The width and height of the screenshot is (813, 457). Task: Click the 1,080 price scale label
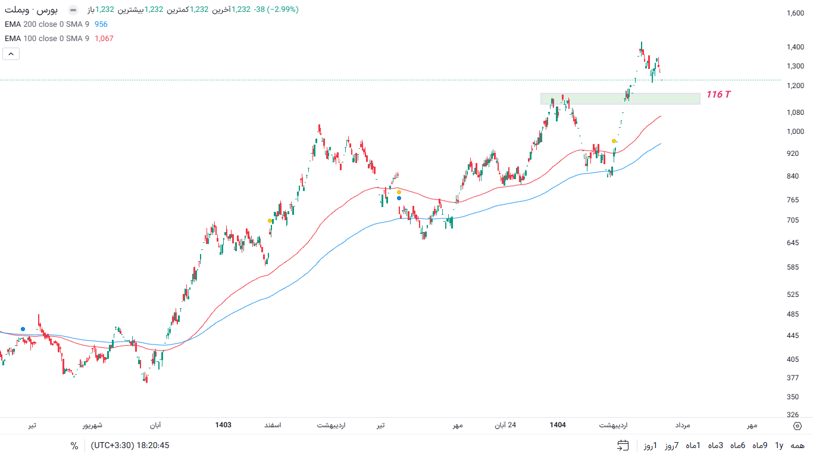[x=795, y=112]
